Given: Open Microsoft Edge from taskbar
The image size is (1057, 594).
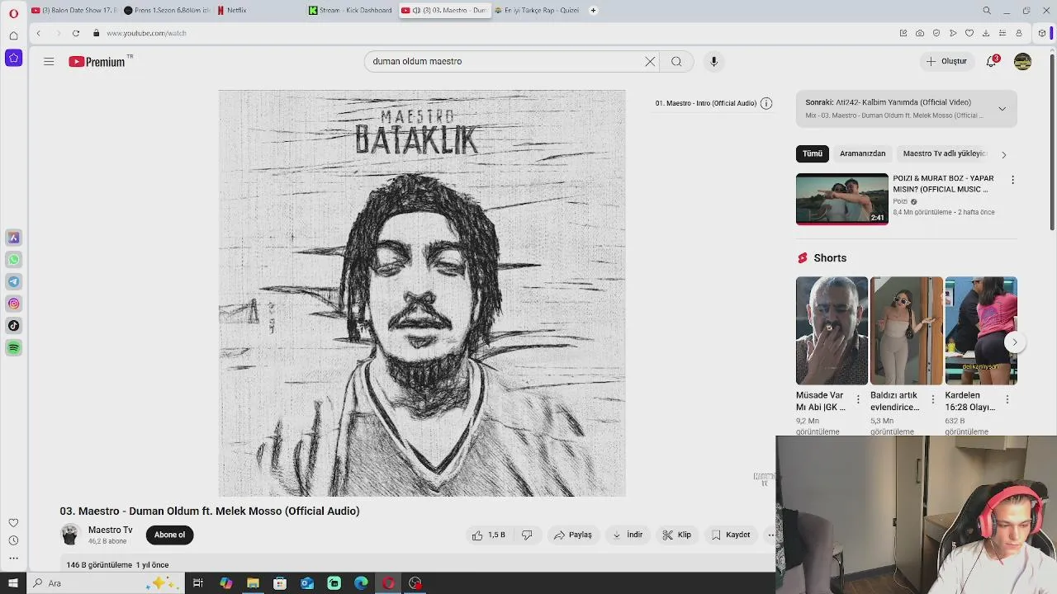Looking at the screenshot, I should [x=361, y=583].
